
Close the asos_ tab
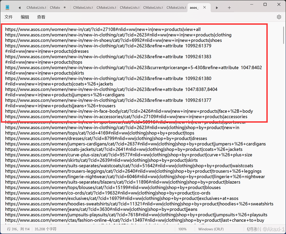coord(205,8)
